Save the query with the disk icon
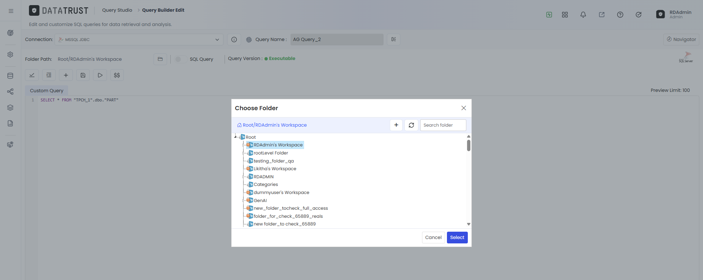703x280 pixels. pyautogui.click(x=83, y=75)
